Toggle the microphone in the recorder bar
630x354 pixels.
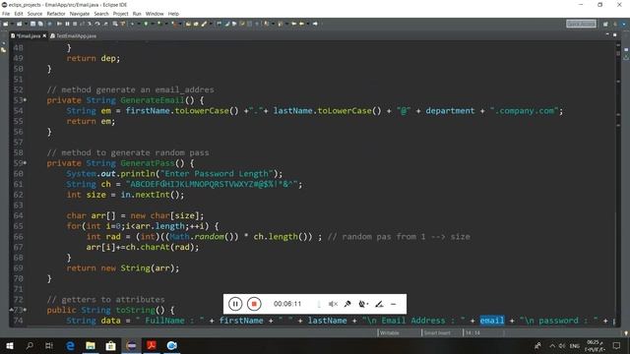pos(347,304)
